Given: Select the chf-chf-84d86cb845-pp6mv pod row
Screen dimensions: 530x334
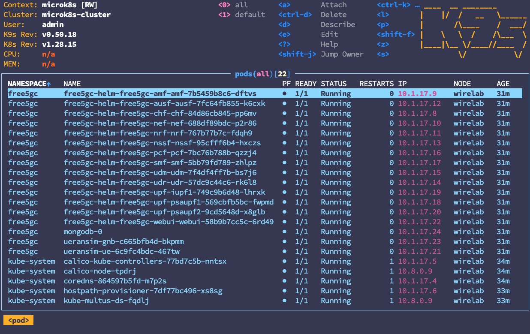Looking at the screenshot, I should pyautogui.click(x=265, y=113).
